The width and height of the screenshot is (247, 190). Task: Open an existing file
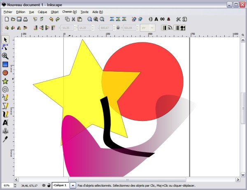tap(13, 19)
